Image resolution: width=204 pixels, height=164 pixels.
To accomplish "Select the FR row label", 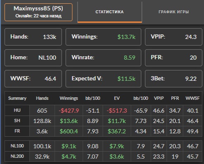I will click(x=17, y=131).
